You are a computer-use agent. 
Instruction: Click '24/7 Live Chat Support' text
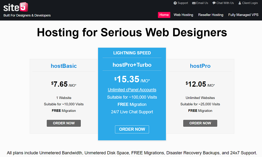click(x=132, y=112)
